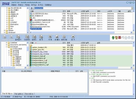The image size is (136, 99).
Task: Expand the 1234567 folder node
Action: pos(7,22)
